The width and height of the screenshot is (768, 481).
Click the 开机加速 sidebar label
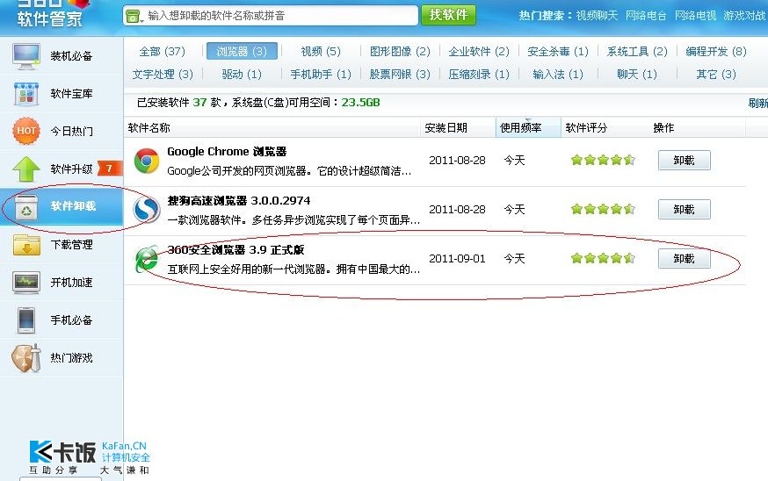[71, 283]
